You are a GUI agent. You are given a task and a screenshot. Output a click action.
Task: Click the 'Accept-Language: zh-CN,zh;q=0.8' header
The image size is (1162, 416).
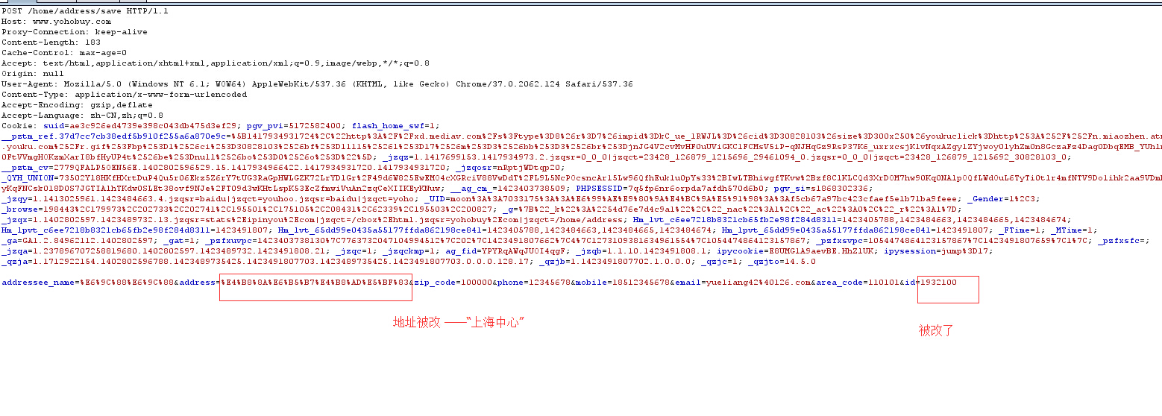click(x=82, y=116)
